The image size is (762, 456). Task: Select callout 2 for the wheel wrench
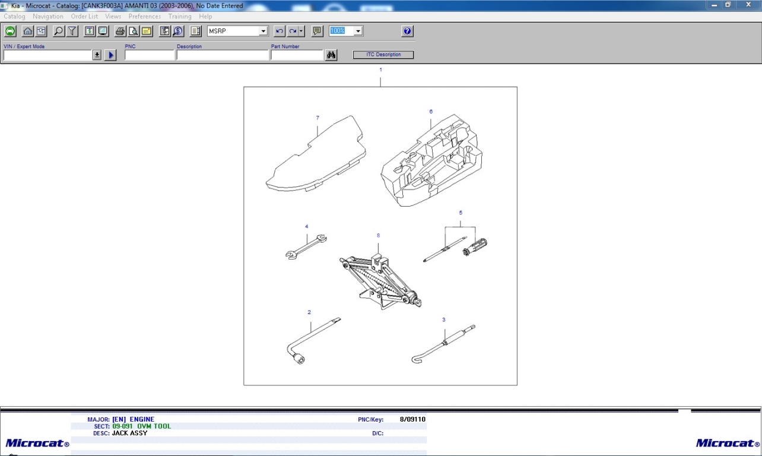[309, 312]
